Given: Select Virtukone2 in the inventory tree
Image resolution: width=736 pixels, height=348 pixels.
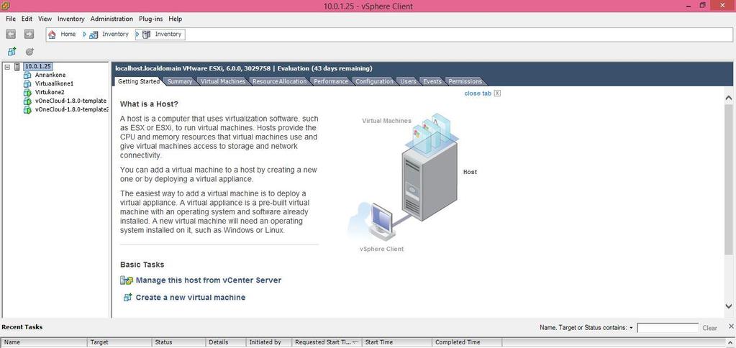Looking at the screenshot, I should [x=50, y=93].
